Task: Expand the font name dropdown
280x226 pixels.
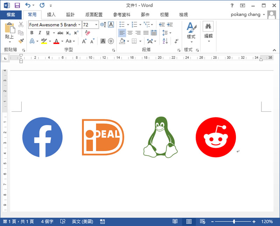Action: 79,24
